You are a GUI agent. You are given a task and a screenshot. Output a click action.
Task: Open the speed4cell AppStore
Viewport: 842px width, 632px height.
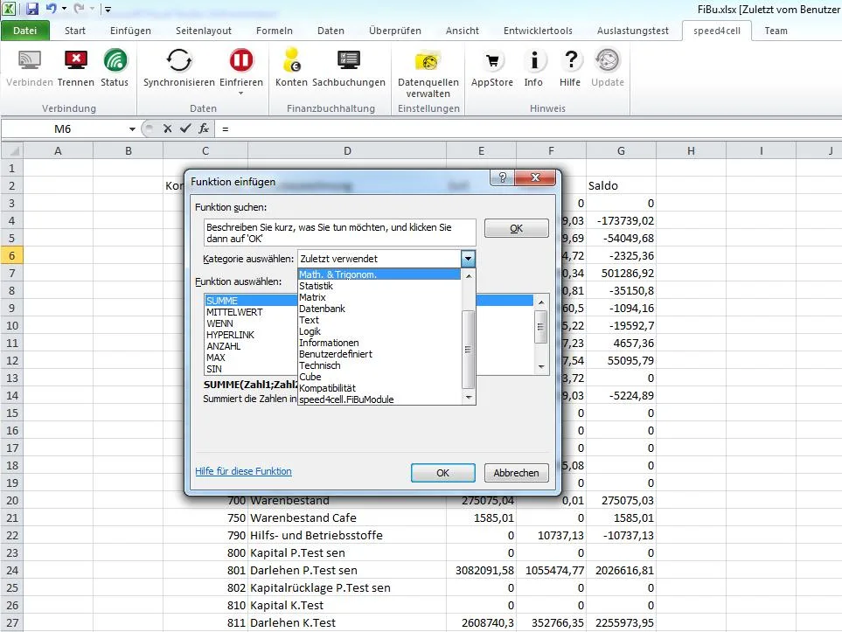point(492,60)
